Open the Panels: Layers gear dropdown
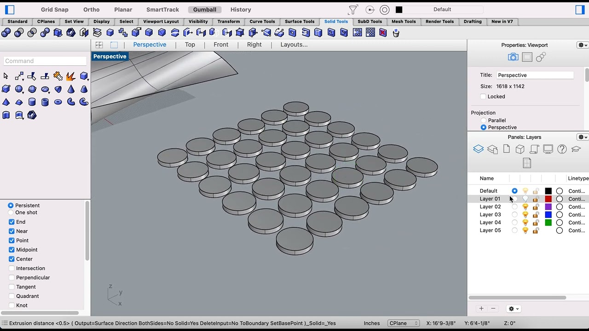Viewport: 589px width, 331px height. pos(583,137)
